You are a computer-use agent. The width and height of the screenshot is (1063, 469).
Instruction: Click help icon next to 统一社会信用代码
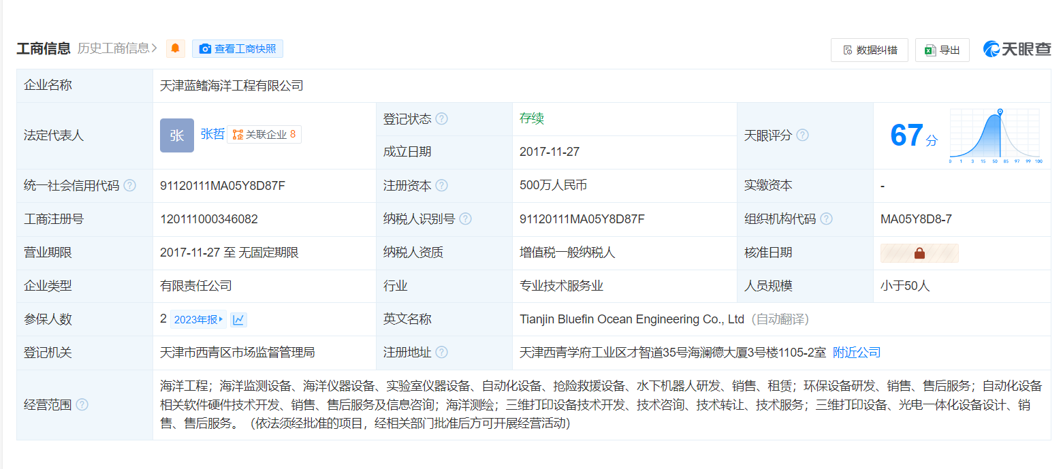click(x=129, y=186)
